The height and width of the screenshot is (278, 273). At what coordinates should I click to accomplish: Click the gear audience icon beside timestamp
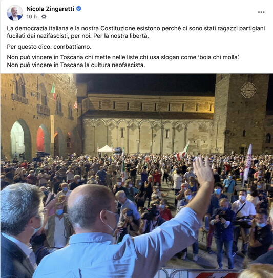point(44,17)
